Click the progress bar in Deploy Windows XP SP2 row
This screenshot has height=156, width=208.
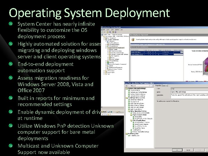179,54
